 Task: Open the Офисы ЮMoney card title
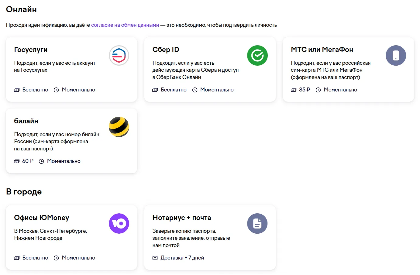42,218
